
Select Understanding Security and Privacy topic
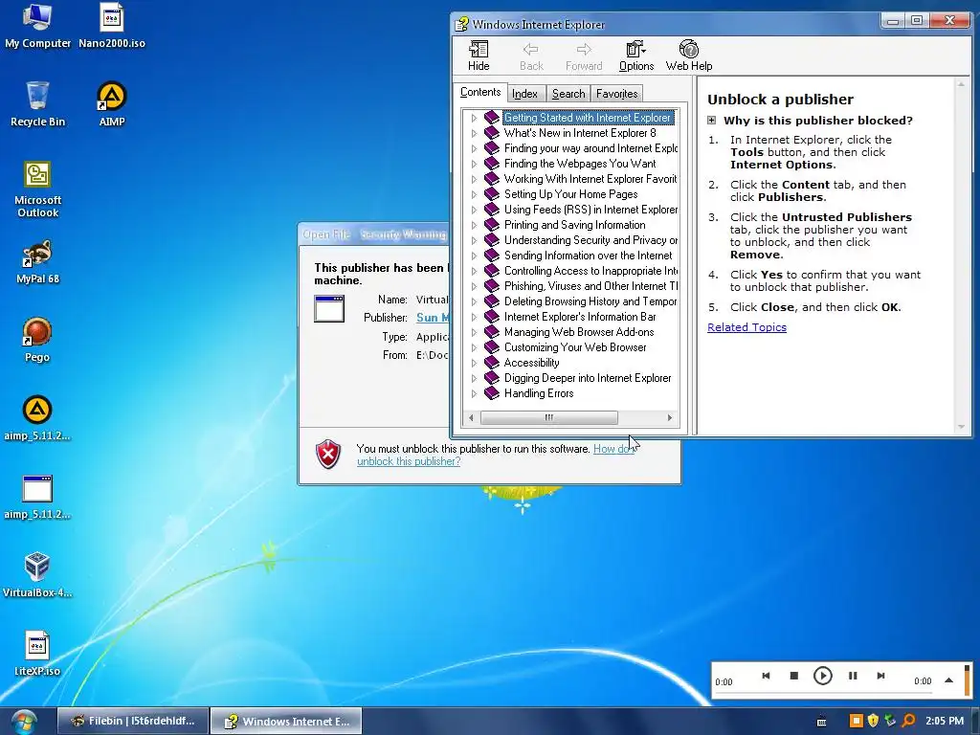(x=590, y=240)
